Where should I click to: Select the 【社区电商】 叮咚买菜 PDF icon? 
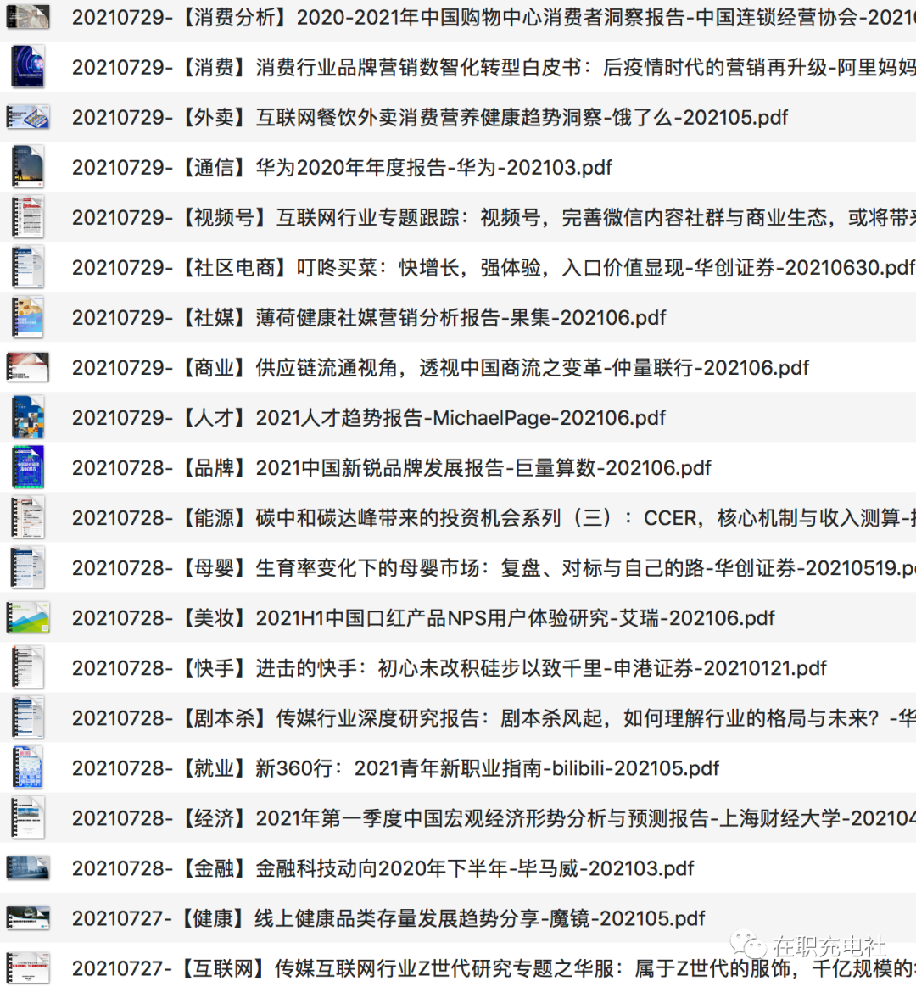pos(28,267)
